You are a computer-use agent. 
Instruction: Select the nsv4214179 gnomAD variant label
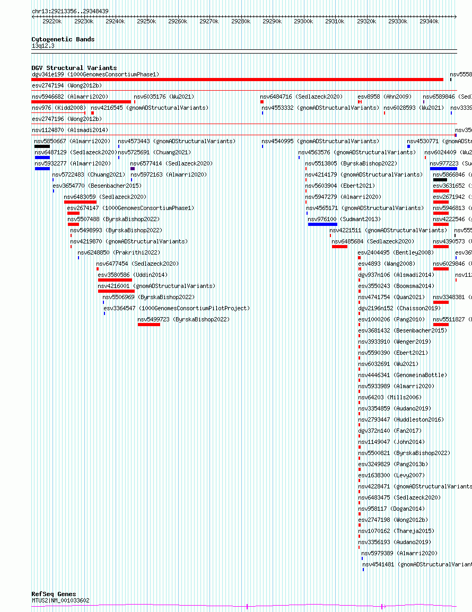click(364, 174)
